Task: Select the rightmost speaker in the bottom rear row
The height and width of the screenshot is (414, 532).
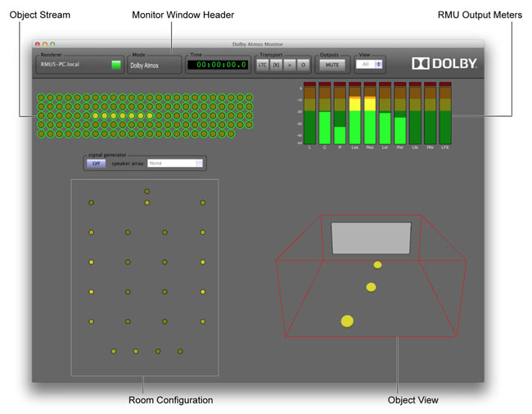Action: click(180, 351)
